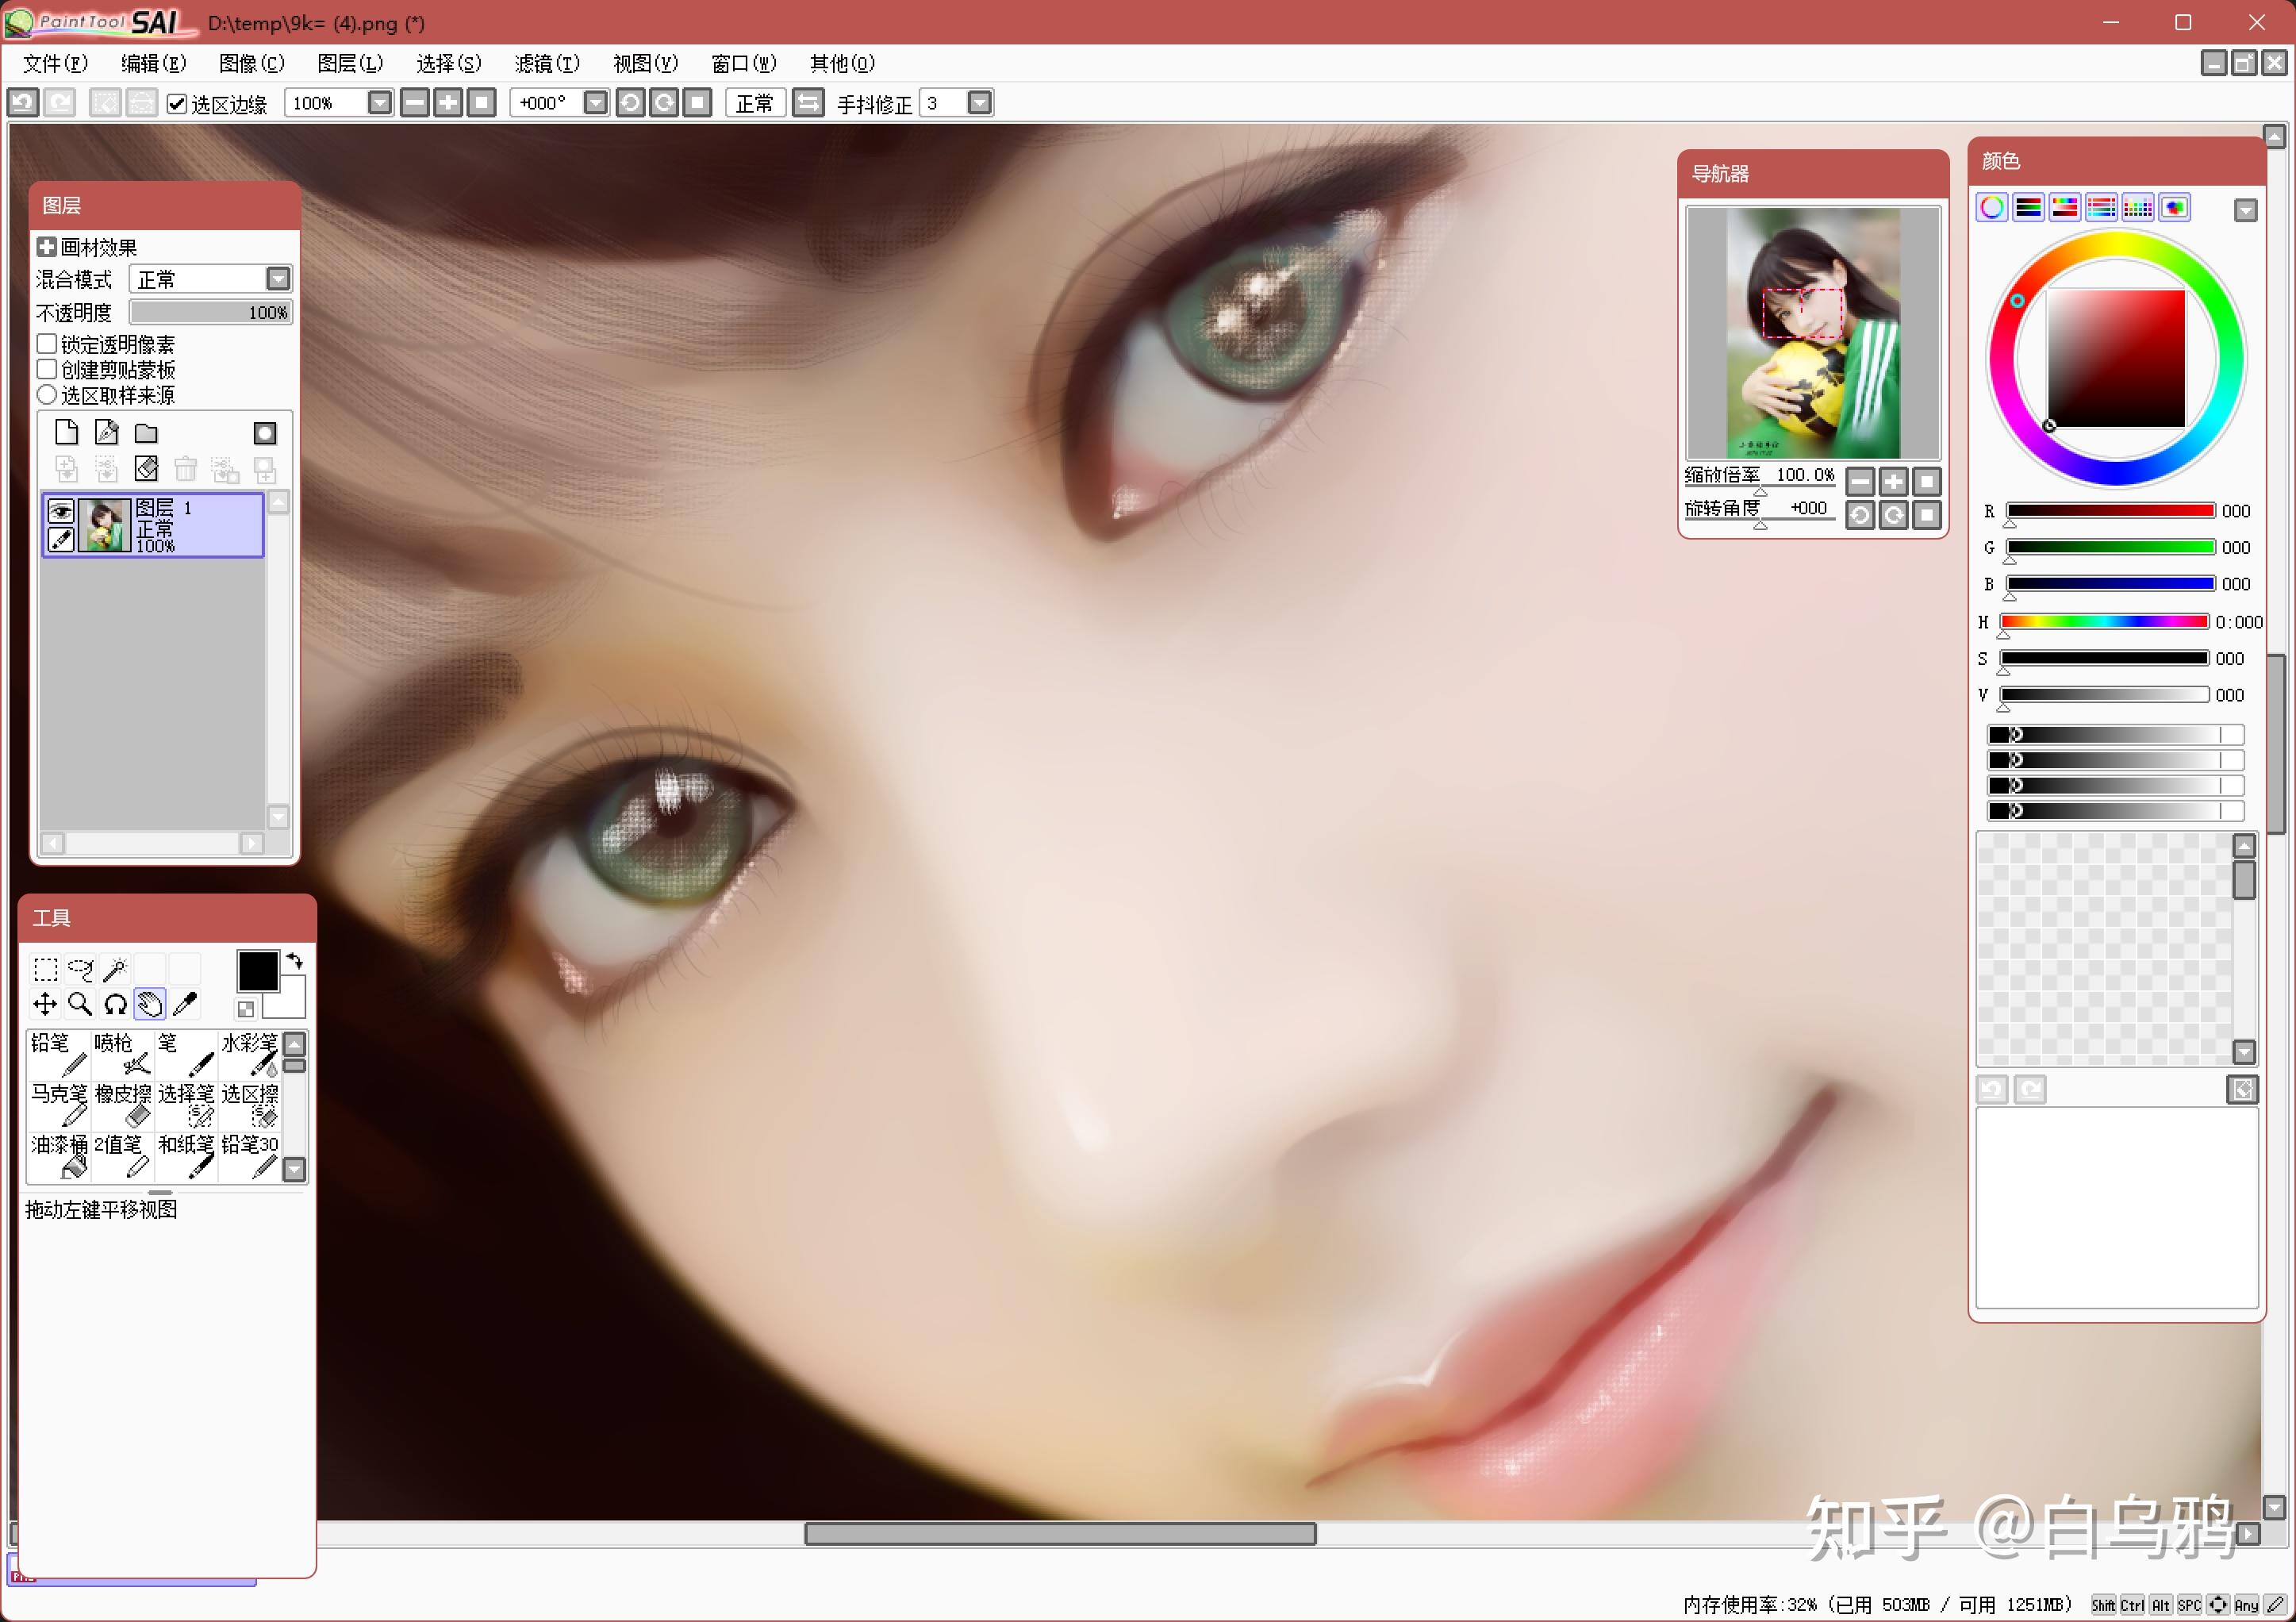Open the 滤镜(T) menu

(547, 63)
